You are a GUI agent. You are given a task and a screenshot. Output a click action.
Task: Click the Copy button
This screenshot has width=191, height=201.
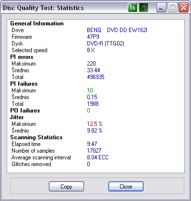tap(66, 186)
